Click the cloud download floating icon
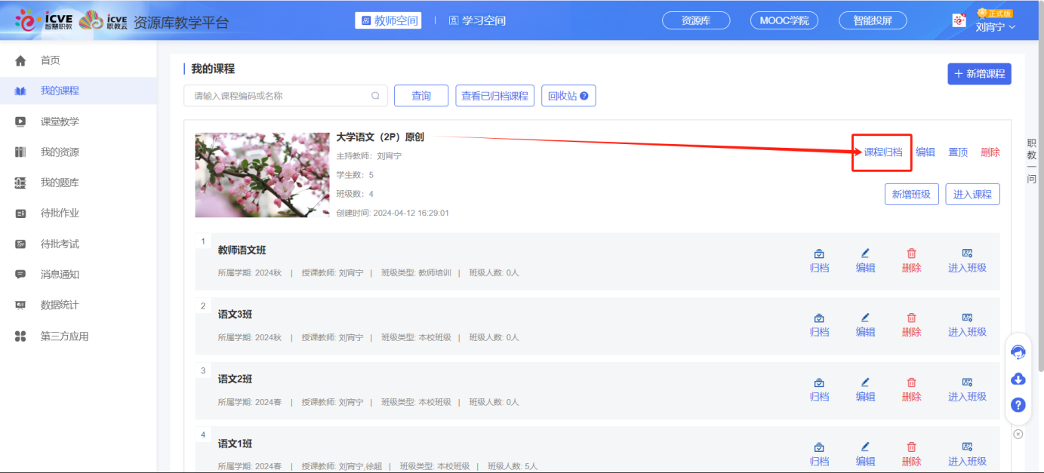1044x473 pixels. click(1018, 379)
